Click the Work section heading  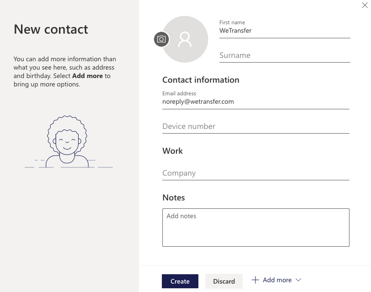[x=173, y=151]
